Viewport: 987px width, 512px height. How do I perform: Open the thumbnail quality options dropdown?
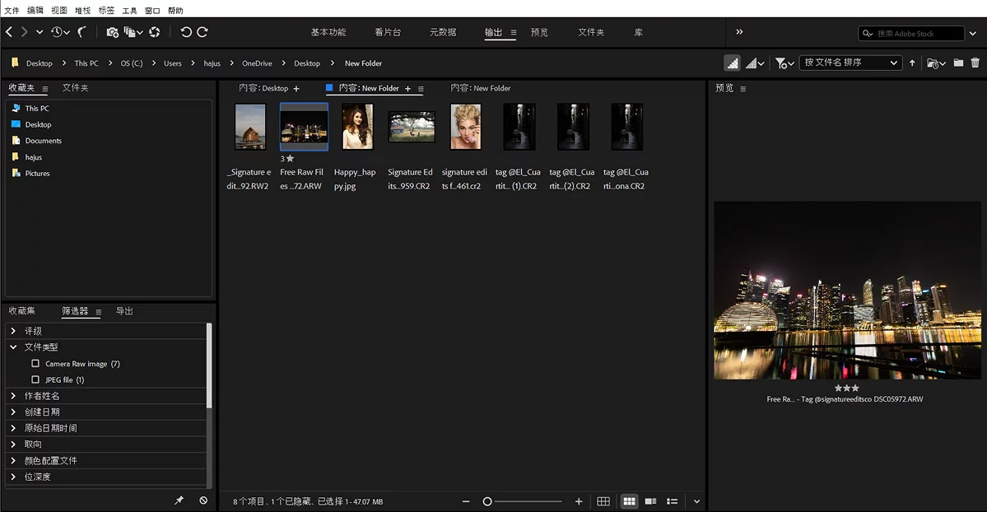[755, 63]
